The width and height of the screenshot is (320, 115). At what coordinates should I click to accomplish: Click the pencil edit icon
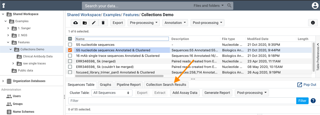click(x=94, y=23)
